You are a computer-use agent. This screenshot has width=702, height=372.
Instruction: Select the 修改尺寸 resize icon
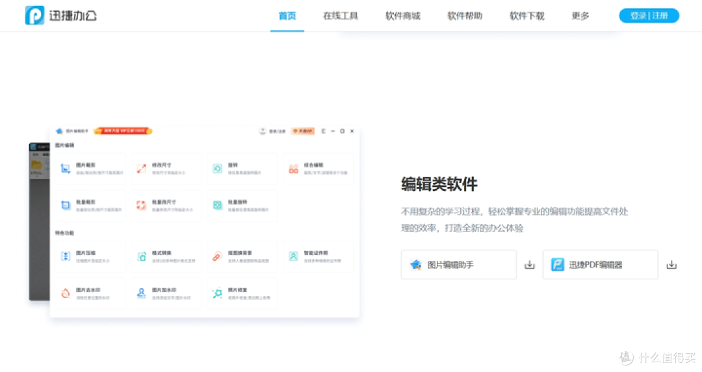click(142, 169)
